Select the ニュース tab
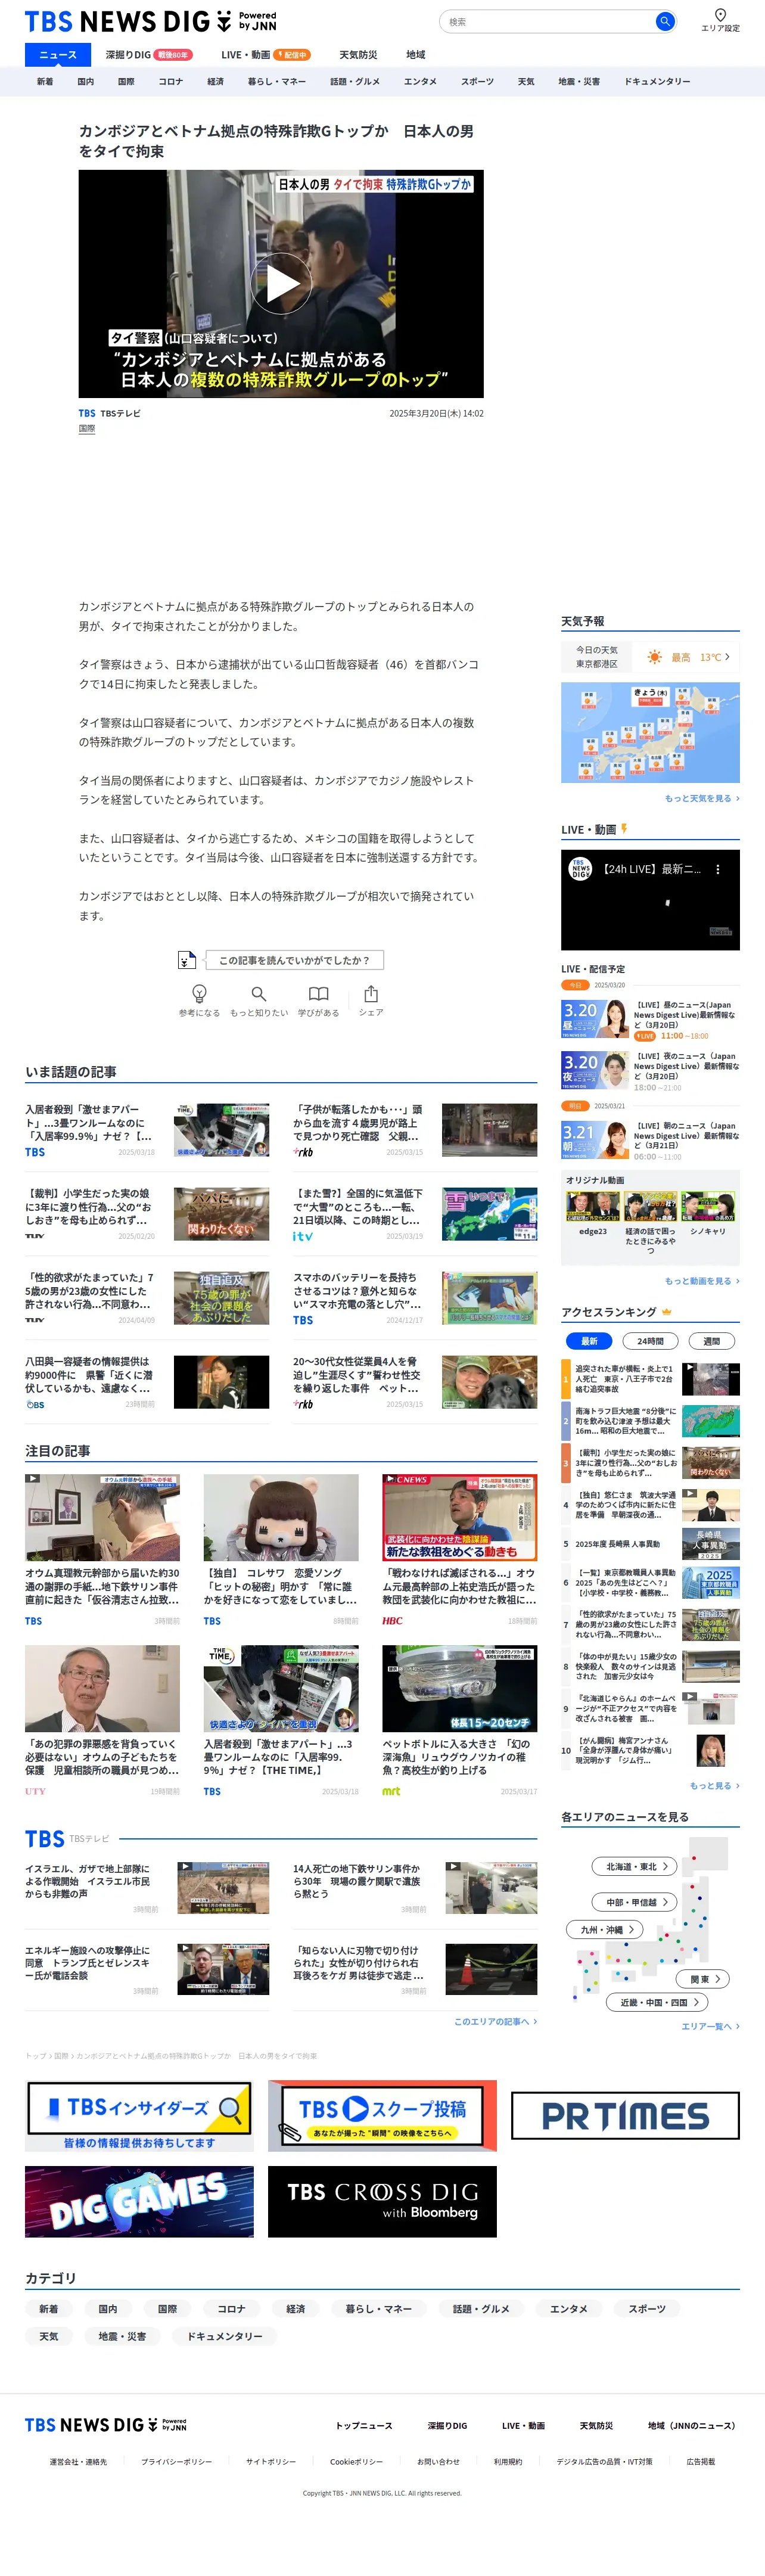This screenshot has height=2576, width=765. coord(57,55)
